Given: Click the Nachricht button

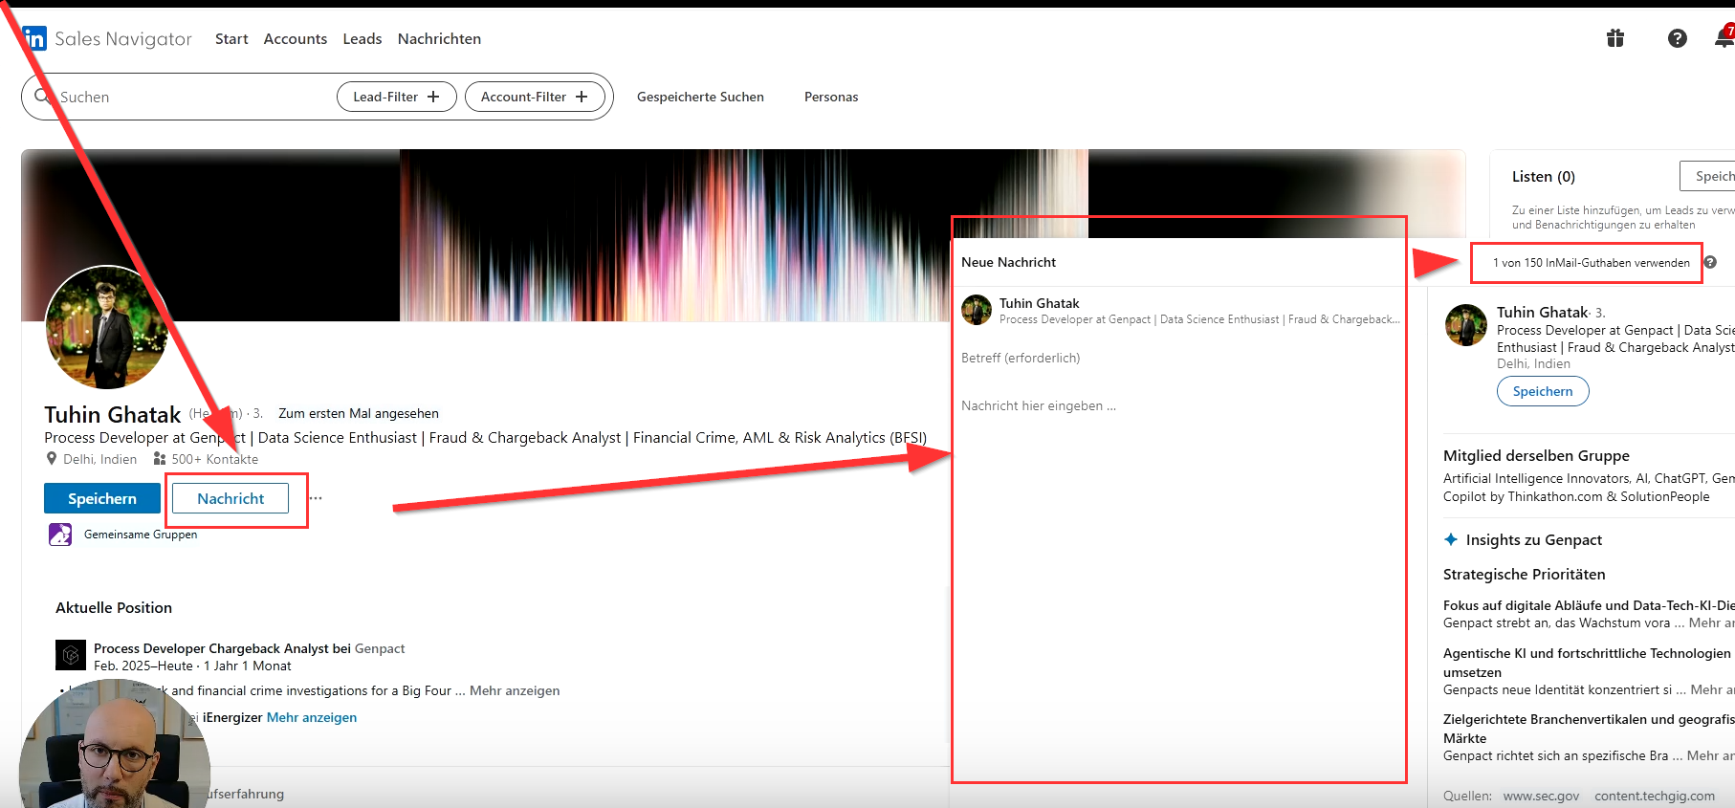Looking at the screenshot, I should tap(231, 498).
